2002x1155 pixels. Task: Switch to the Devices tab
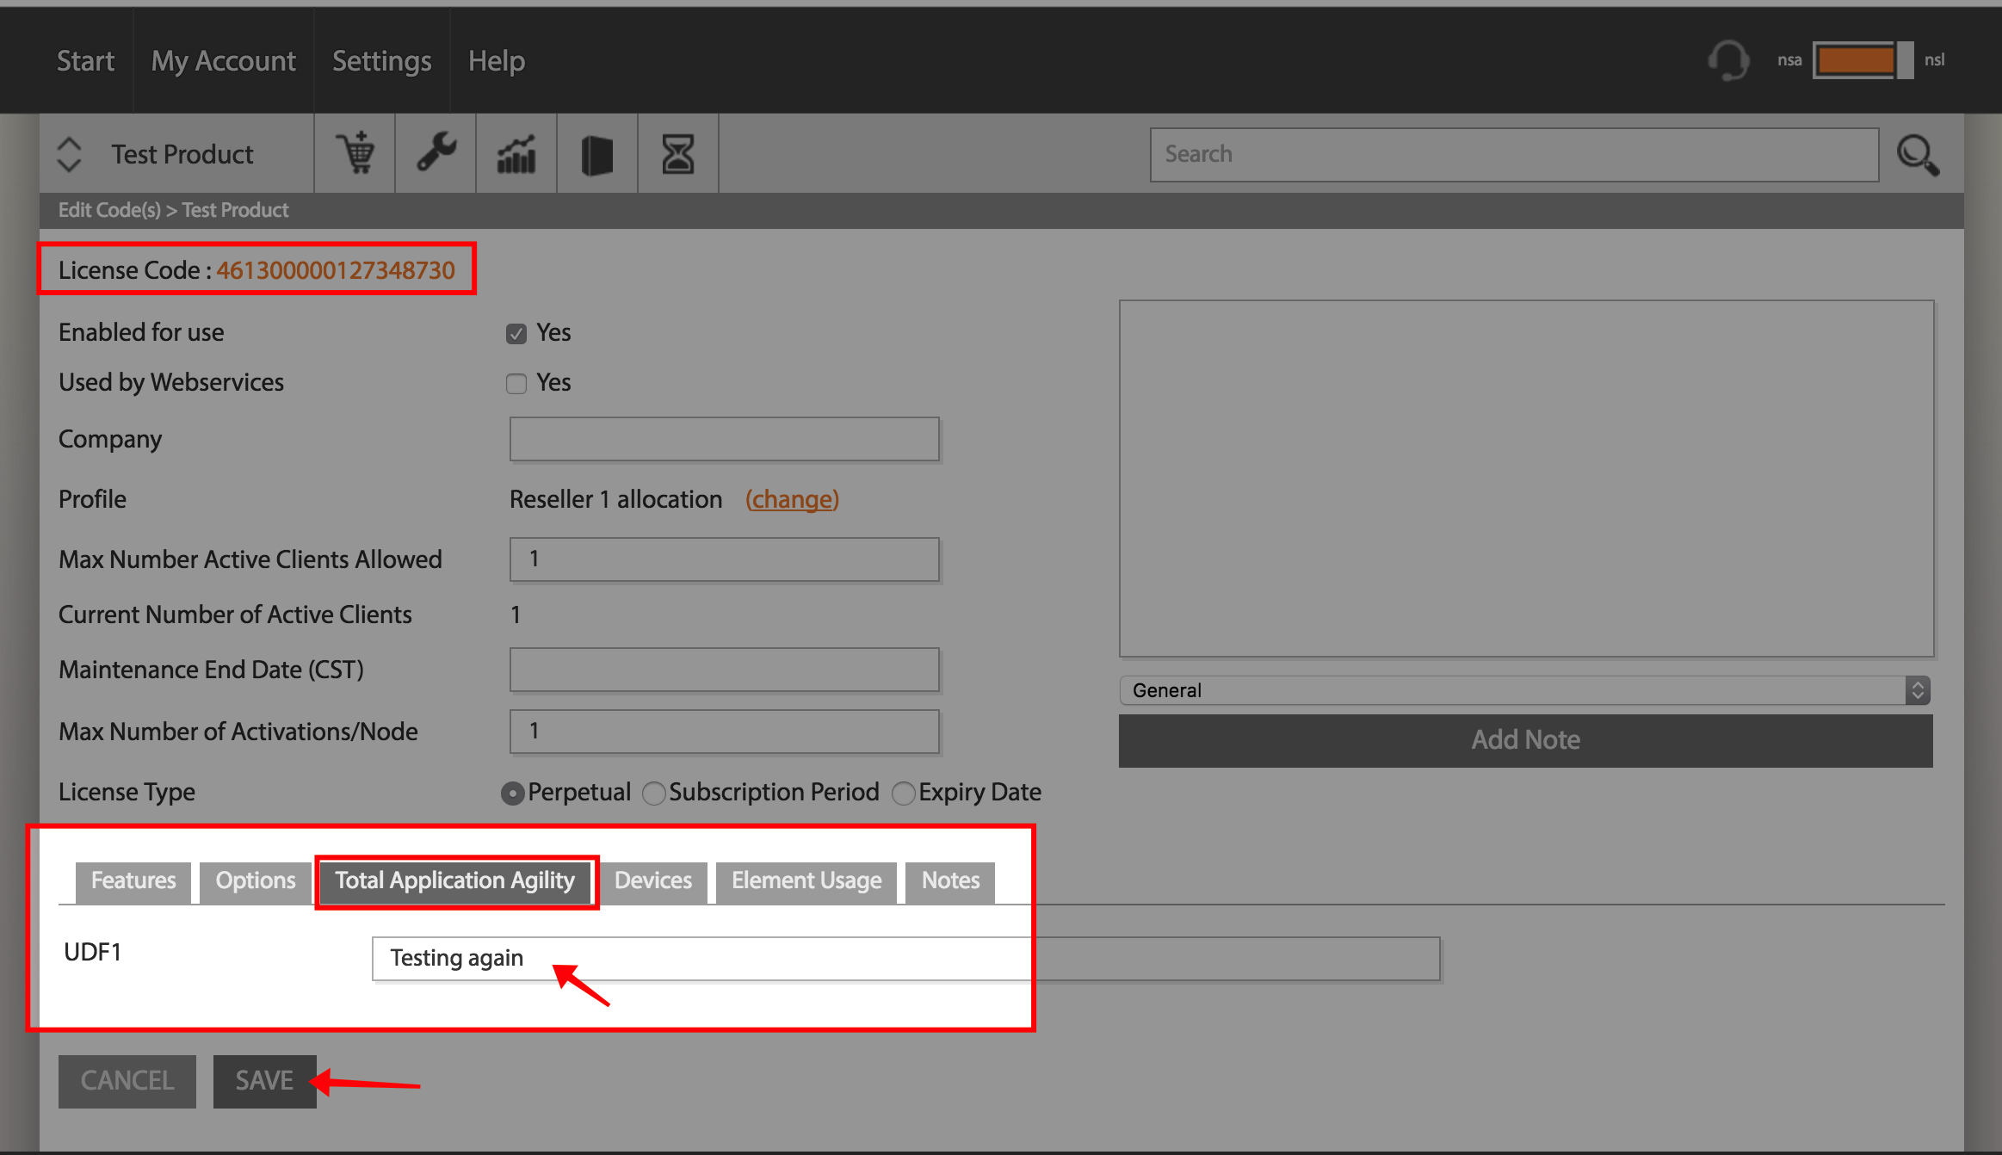653,880
